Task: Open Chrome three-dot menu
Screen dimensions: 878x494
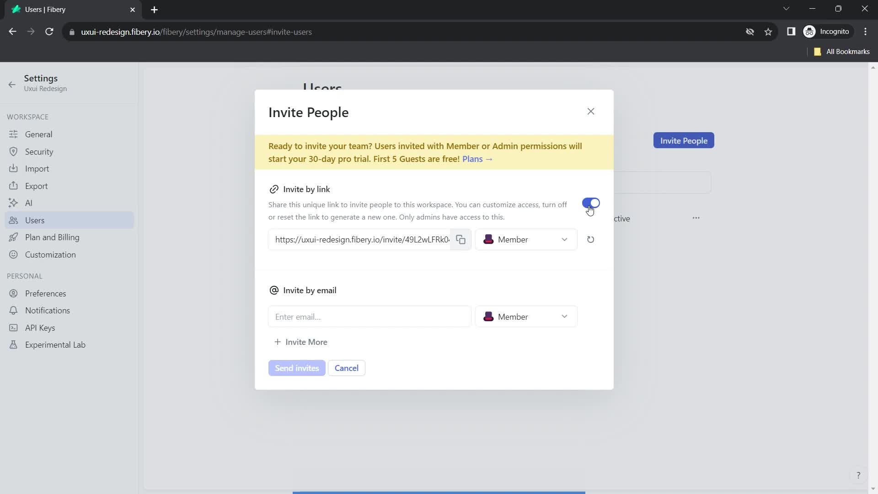Action: [x=865, y=32]
